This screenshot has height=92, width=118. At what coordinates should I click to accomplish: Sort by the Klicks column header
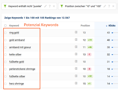point(112,26)
